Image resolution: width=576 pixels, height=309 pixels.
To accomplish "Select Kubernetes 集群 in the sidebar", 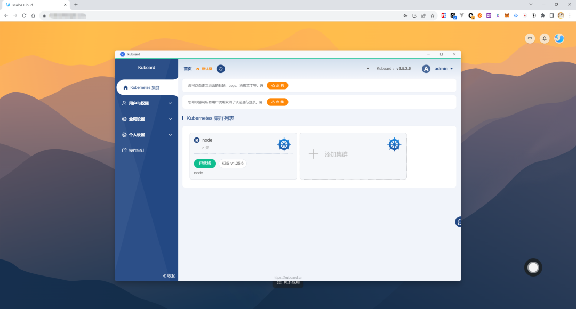I will tap(147, 87).
